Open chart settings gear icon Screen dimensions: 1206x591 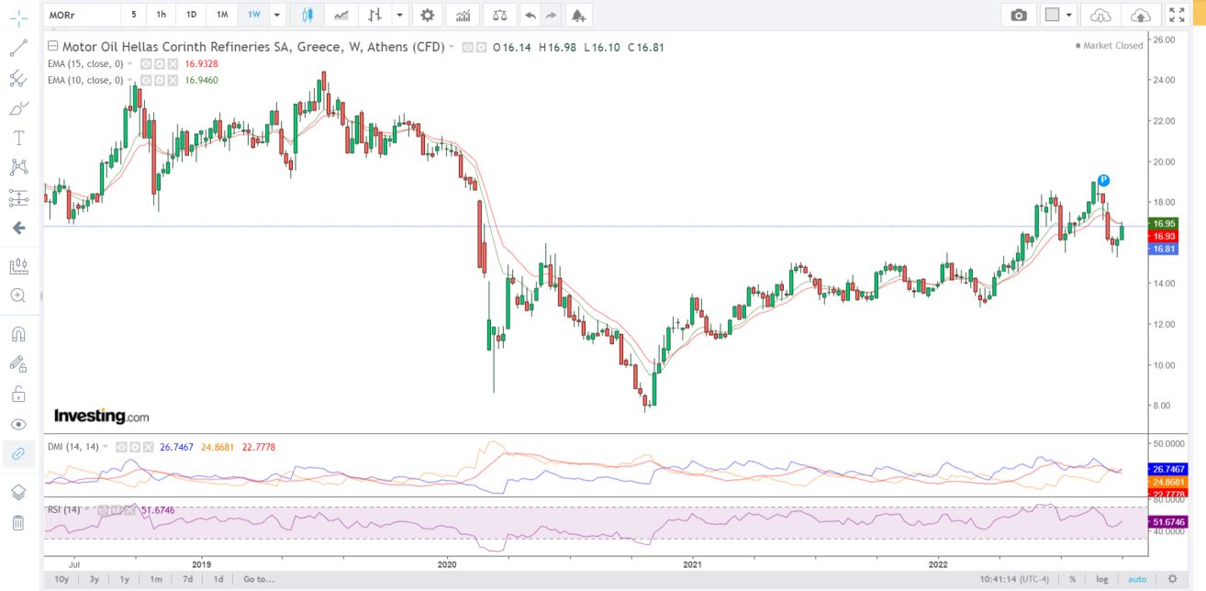426,15
